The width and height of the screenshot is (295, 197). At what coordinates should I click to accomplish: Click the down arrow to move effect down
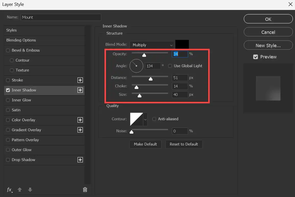click(x=30, y=190)
